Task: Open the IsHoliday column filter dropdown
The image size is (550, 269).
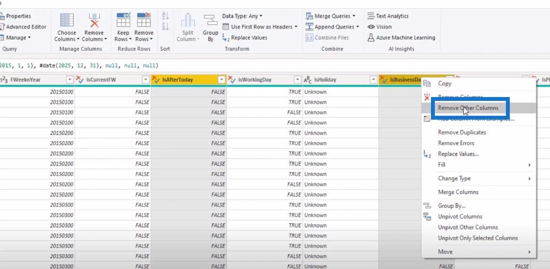Action: [x=373, y=79]
